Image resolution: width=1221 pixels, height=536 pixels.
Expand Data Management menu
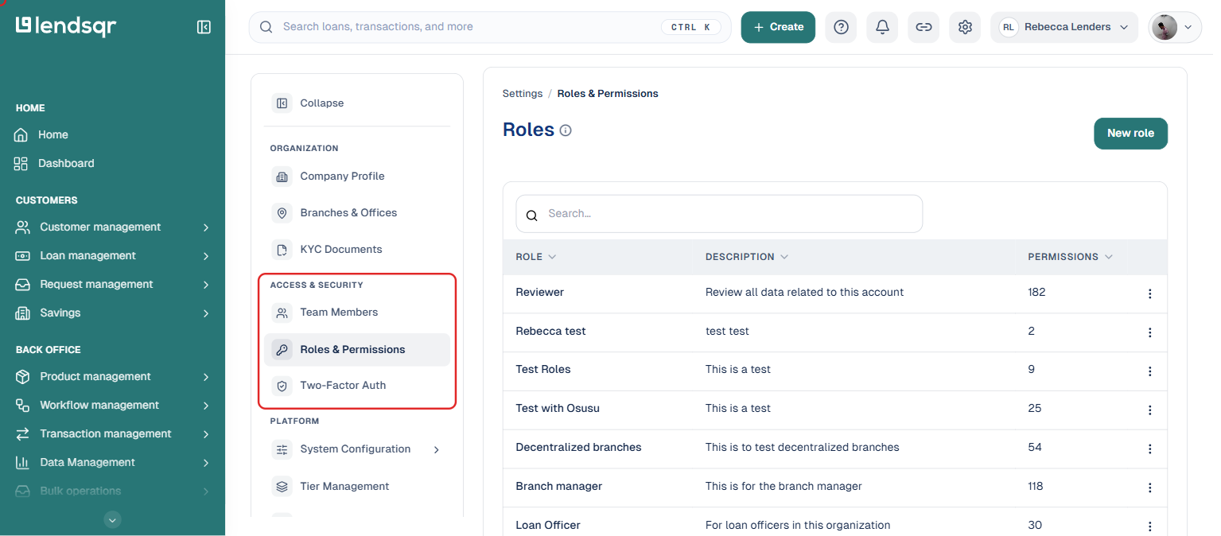[x=206, y=463]
